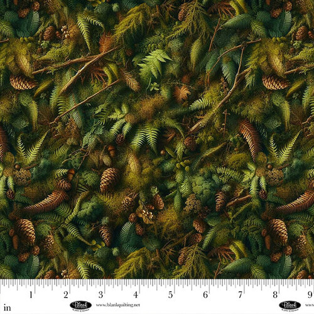Open the www.blankquilting.net link
314x314 pixels.
(118, 305)
